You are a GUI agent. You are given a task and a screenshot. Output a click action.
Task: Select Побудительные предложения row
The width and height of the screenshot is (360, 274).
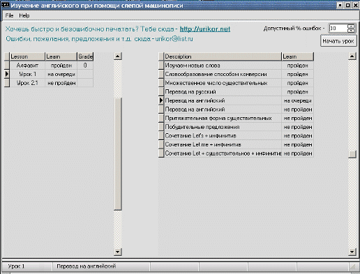tap(236, 127)
